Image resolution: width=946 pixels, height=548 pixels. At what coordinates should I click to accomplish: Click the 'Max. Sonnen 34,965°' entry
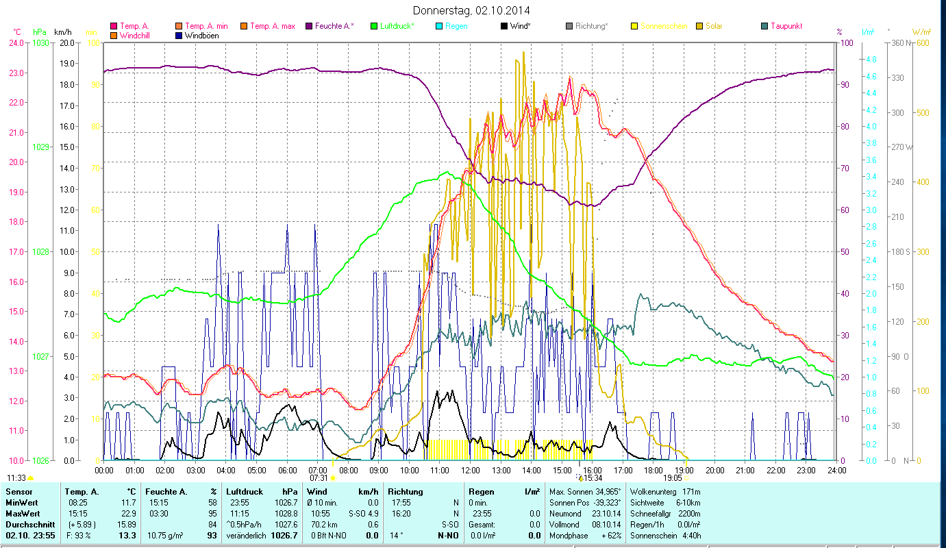(585, 492)
